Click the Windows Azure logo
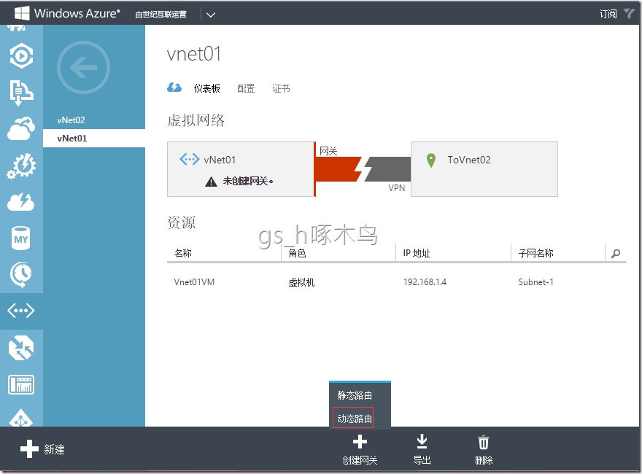Screen dimensions: 642x474 click(x=68, y=14)
